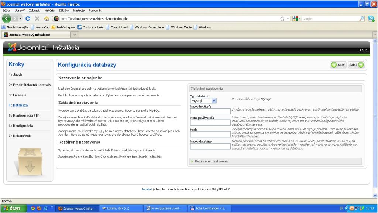Click the Názov databázy input field

click(210, 146)
